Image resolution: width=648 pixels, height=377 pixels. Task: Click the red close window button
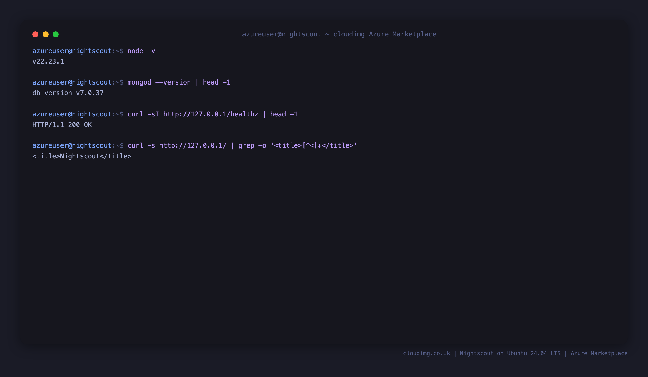35,34
